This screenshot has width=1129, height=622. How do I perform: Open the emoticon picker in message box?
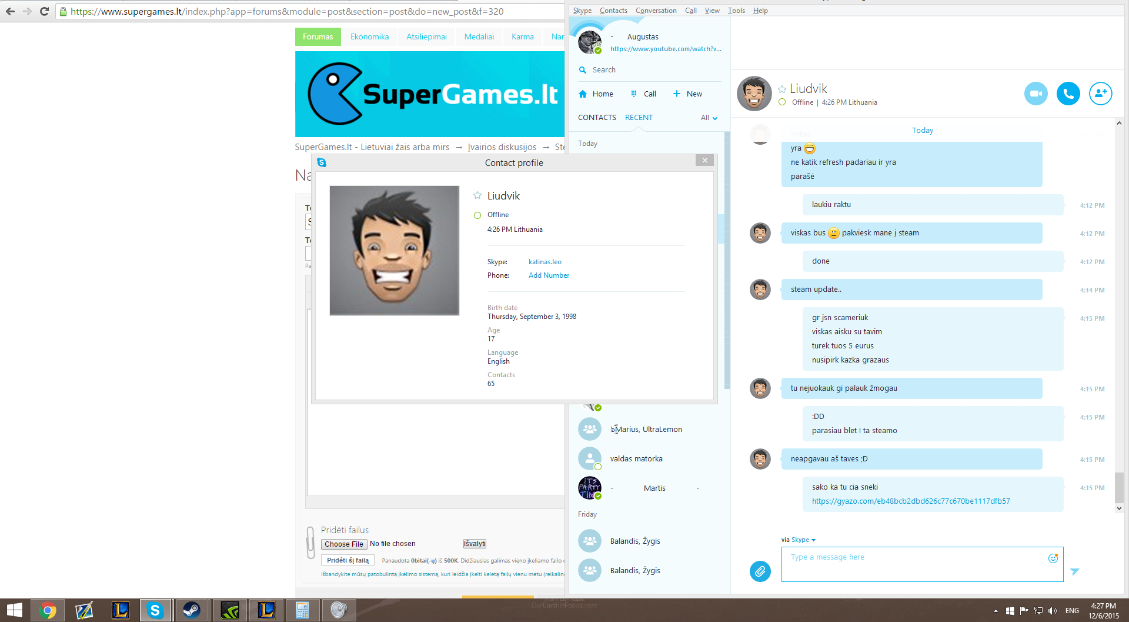pyautogui.click(x=1053, y=558)
